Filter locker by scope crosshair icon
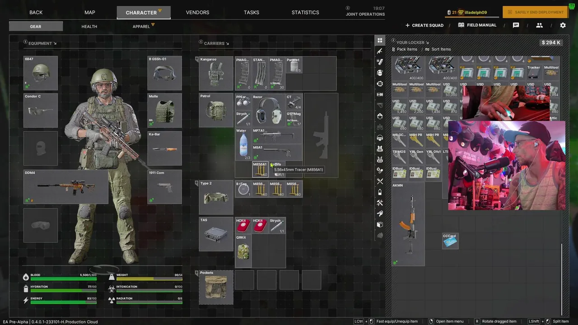This screenshot has width=578, height=325. pos(380,84)
